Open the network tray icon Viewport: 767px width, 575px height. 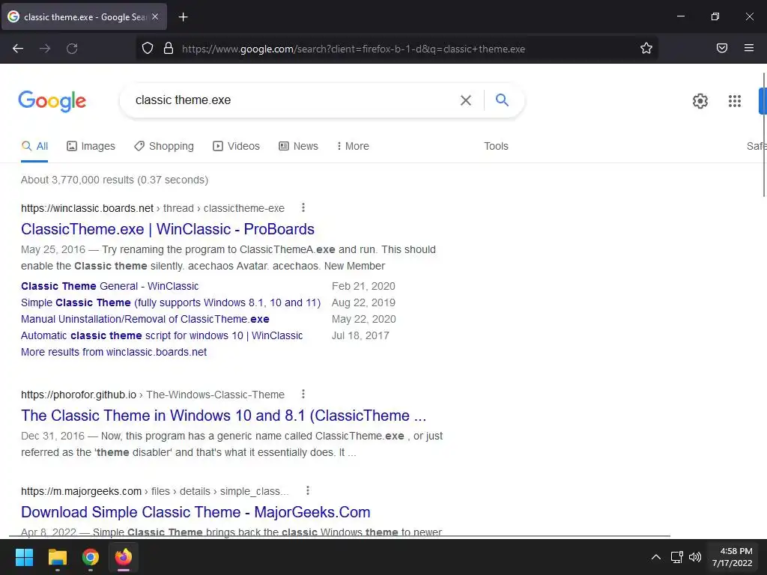tap(676, 557)
